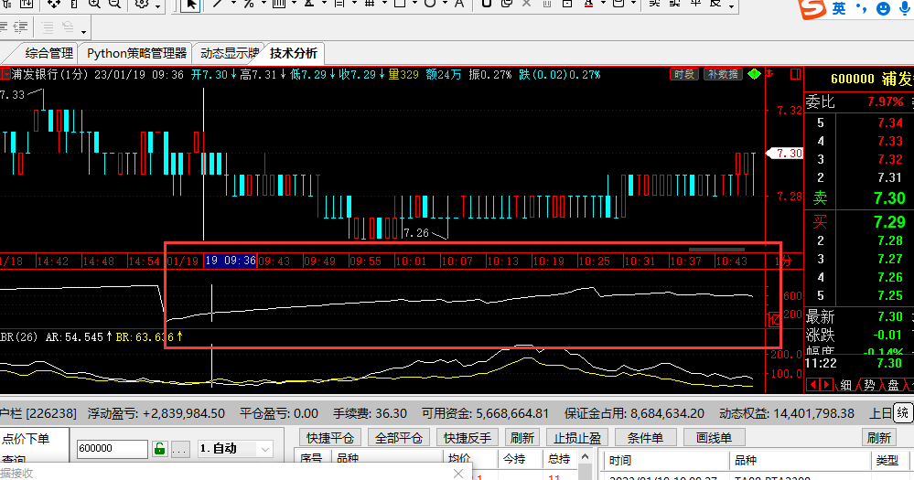Click the 快捷反手 button
The height and width of the screenshot is (480, 914).
click(468, 437)
